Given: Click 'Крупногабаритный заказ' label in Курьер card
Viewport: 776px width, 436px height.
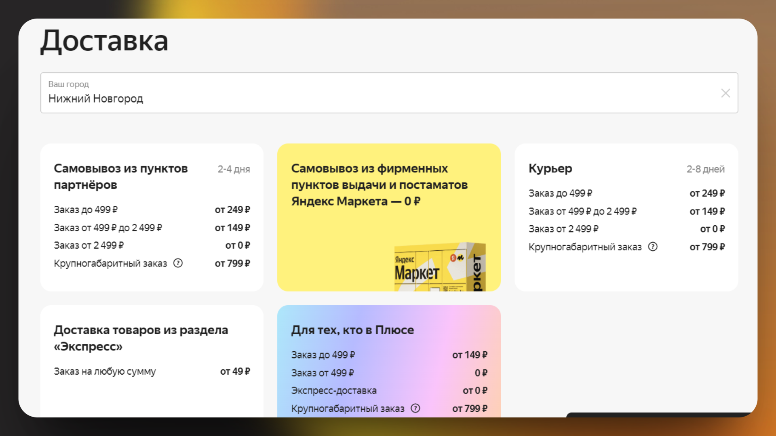Looking at the screenshot, I should [585, 247].
